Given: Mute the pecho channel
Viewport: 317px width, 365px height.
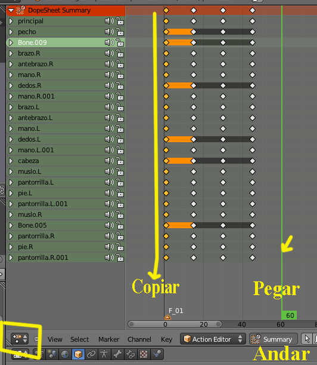Looking at the screenshot, I should click(x=110, y=32).
